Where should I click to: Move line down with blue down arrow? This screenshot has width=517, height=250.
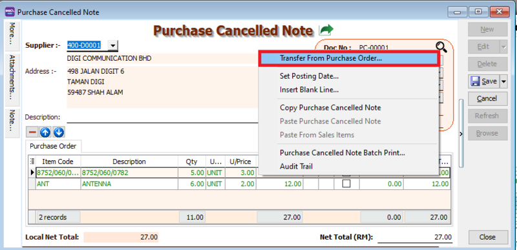click(x=58, y=132)
